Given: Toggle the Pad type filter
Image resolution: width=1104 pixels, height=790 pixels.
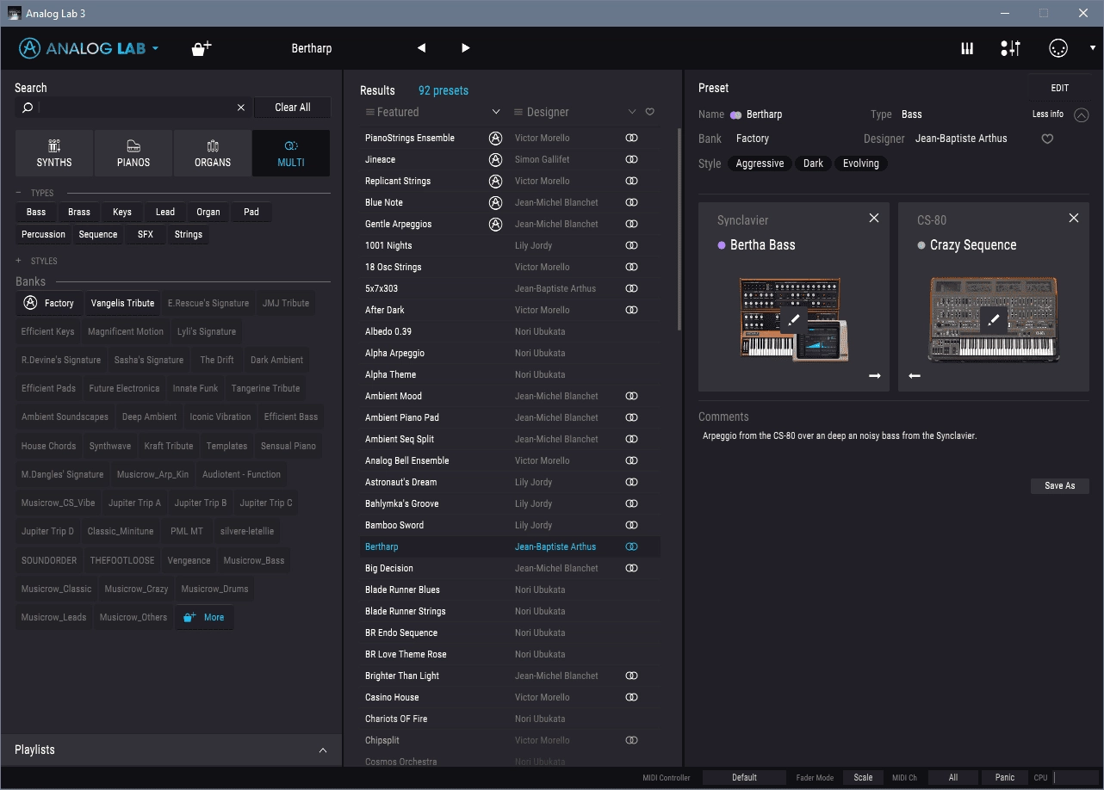Looking at the screenshot, I should (x=251, y=212).
